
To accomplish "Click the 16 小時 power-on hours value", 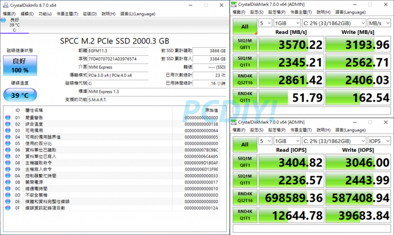I will 209,83.
